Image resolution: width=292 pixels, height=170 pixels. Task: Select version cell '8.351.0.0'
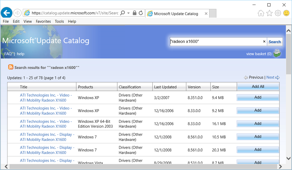195,98
